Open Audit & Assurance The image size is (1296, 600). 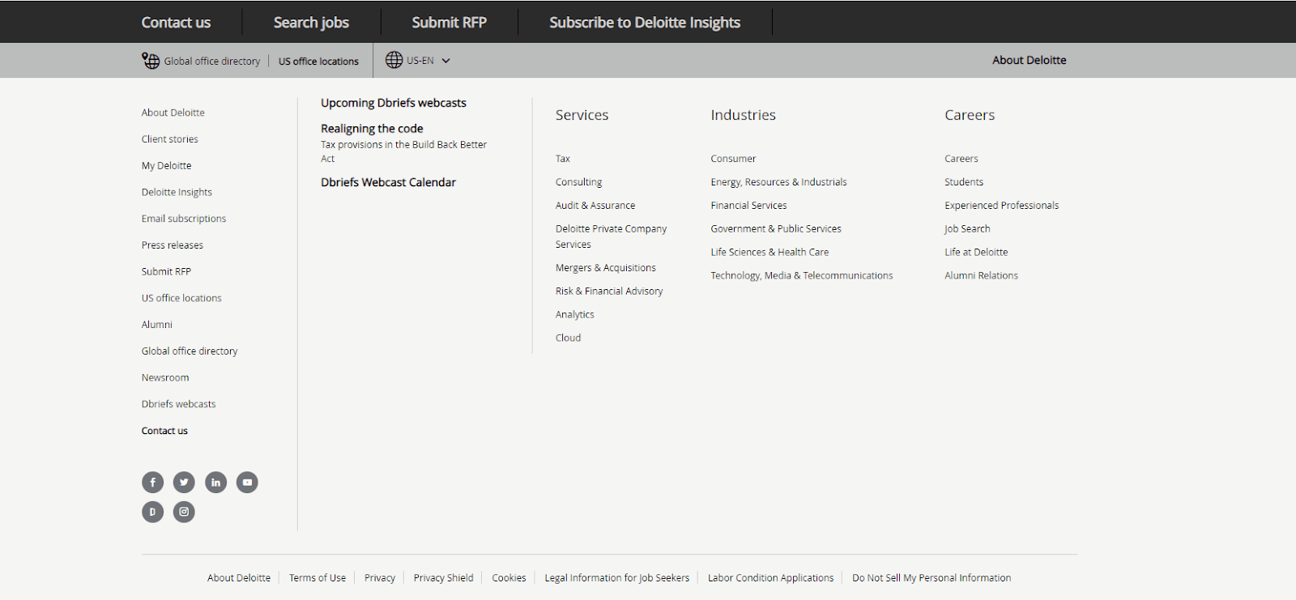[595, 206]
